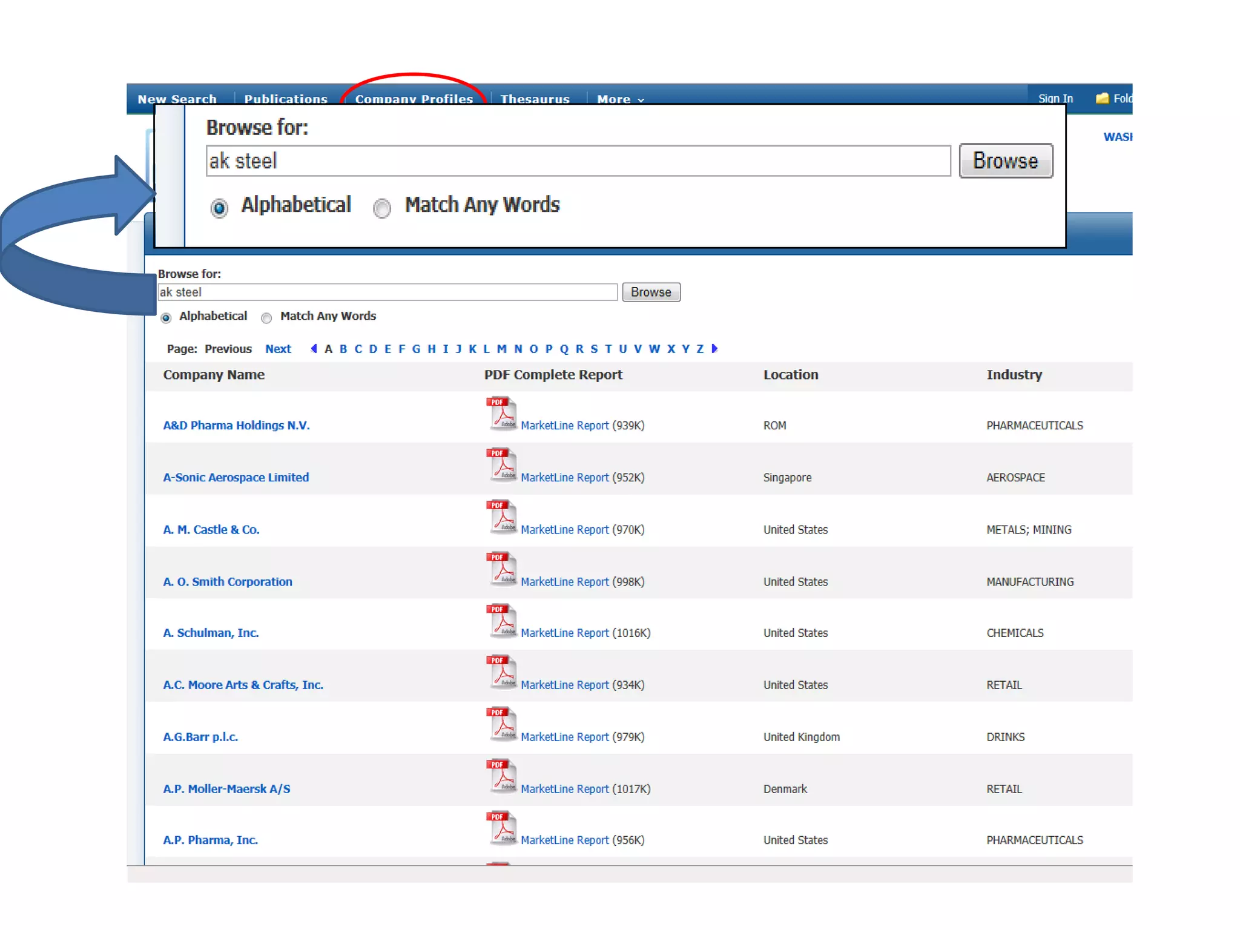Open the PDF icon for A&D Pharma Holdings
The height and width of the screenshot is (930, 1240).
click(501, 413)
